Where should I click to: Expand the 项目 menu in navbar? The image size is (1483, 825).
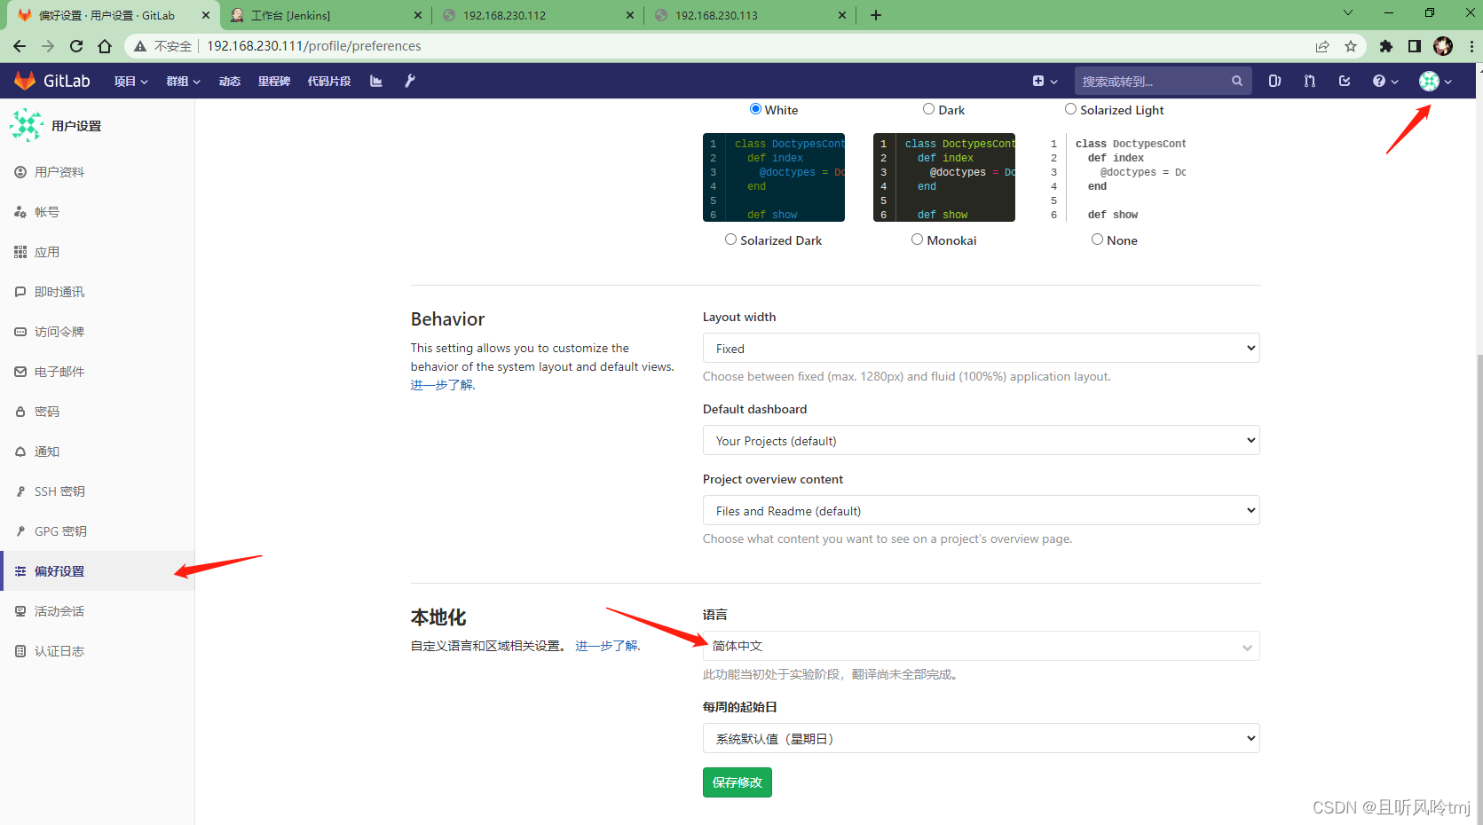[x=130, y=81]
